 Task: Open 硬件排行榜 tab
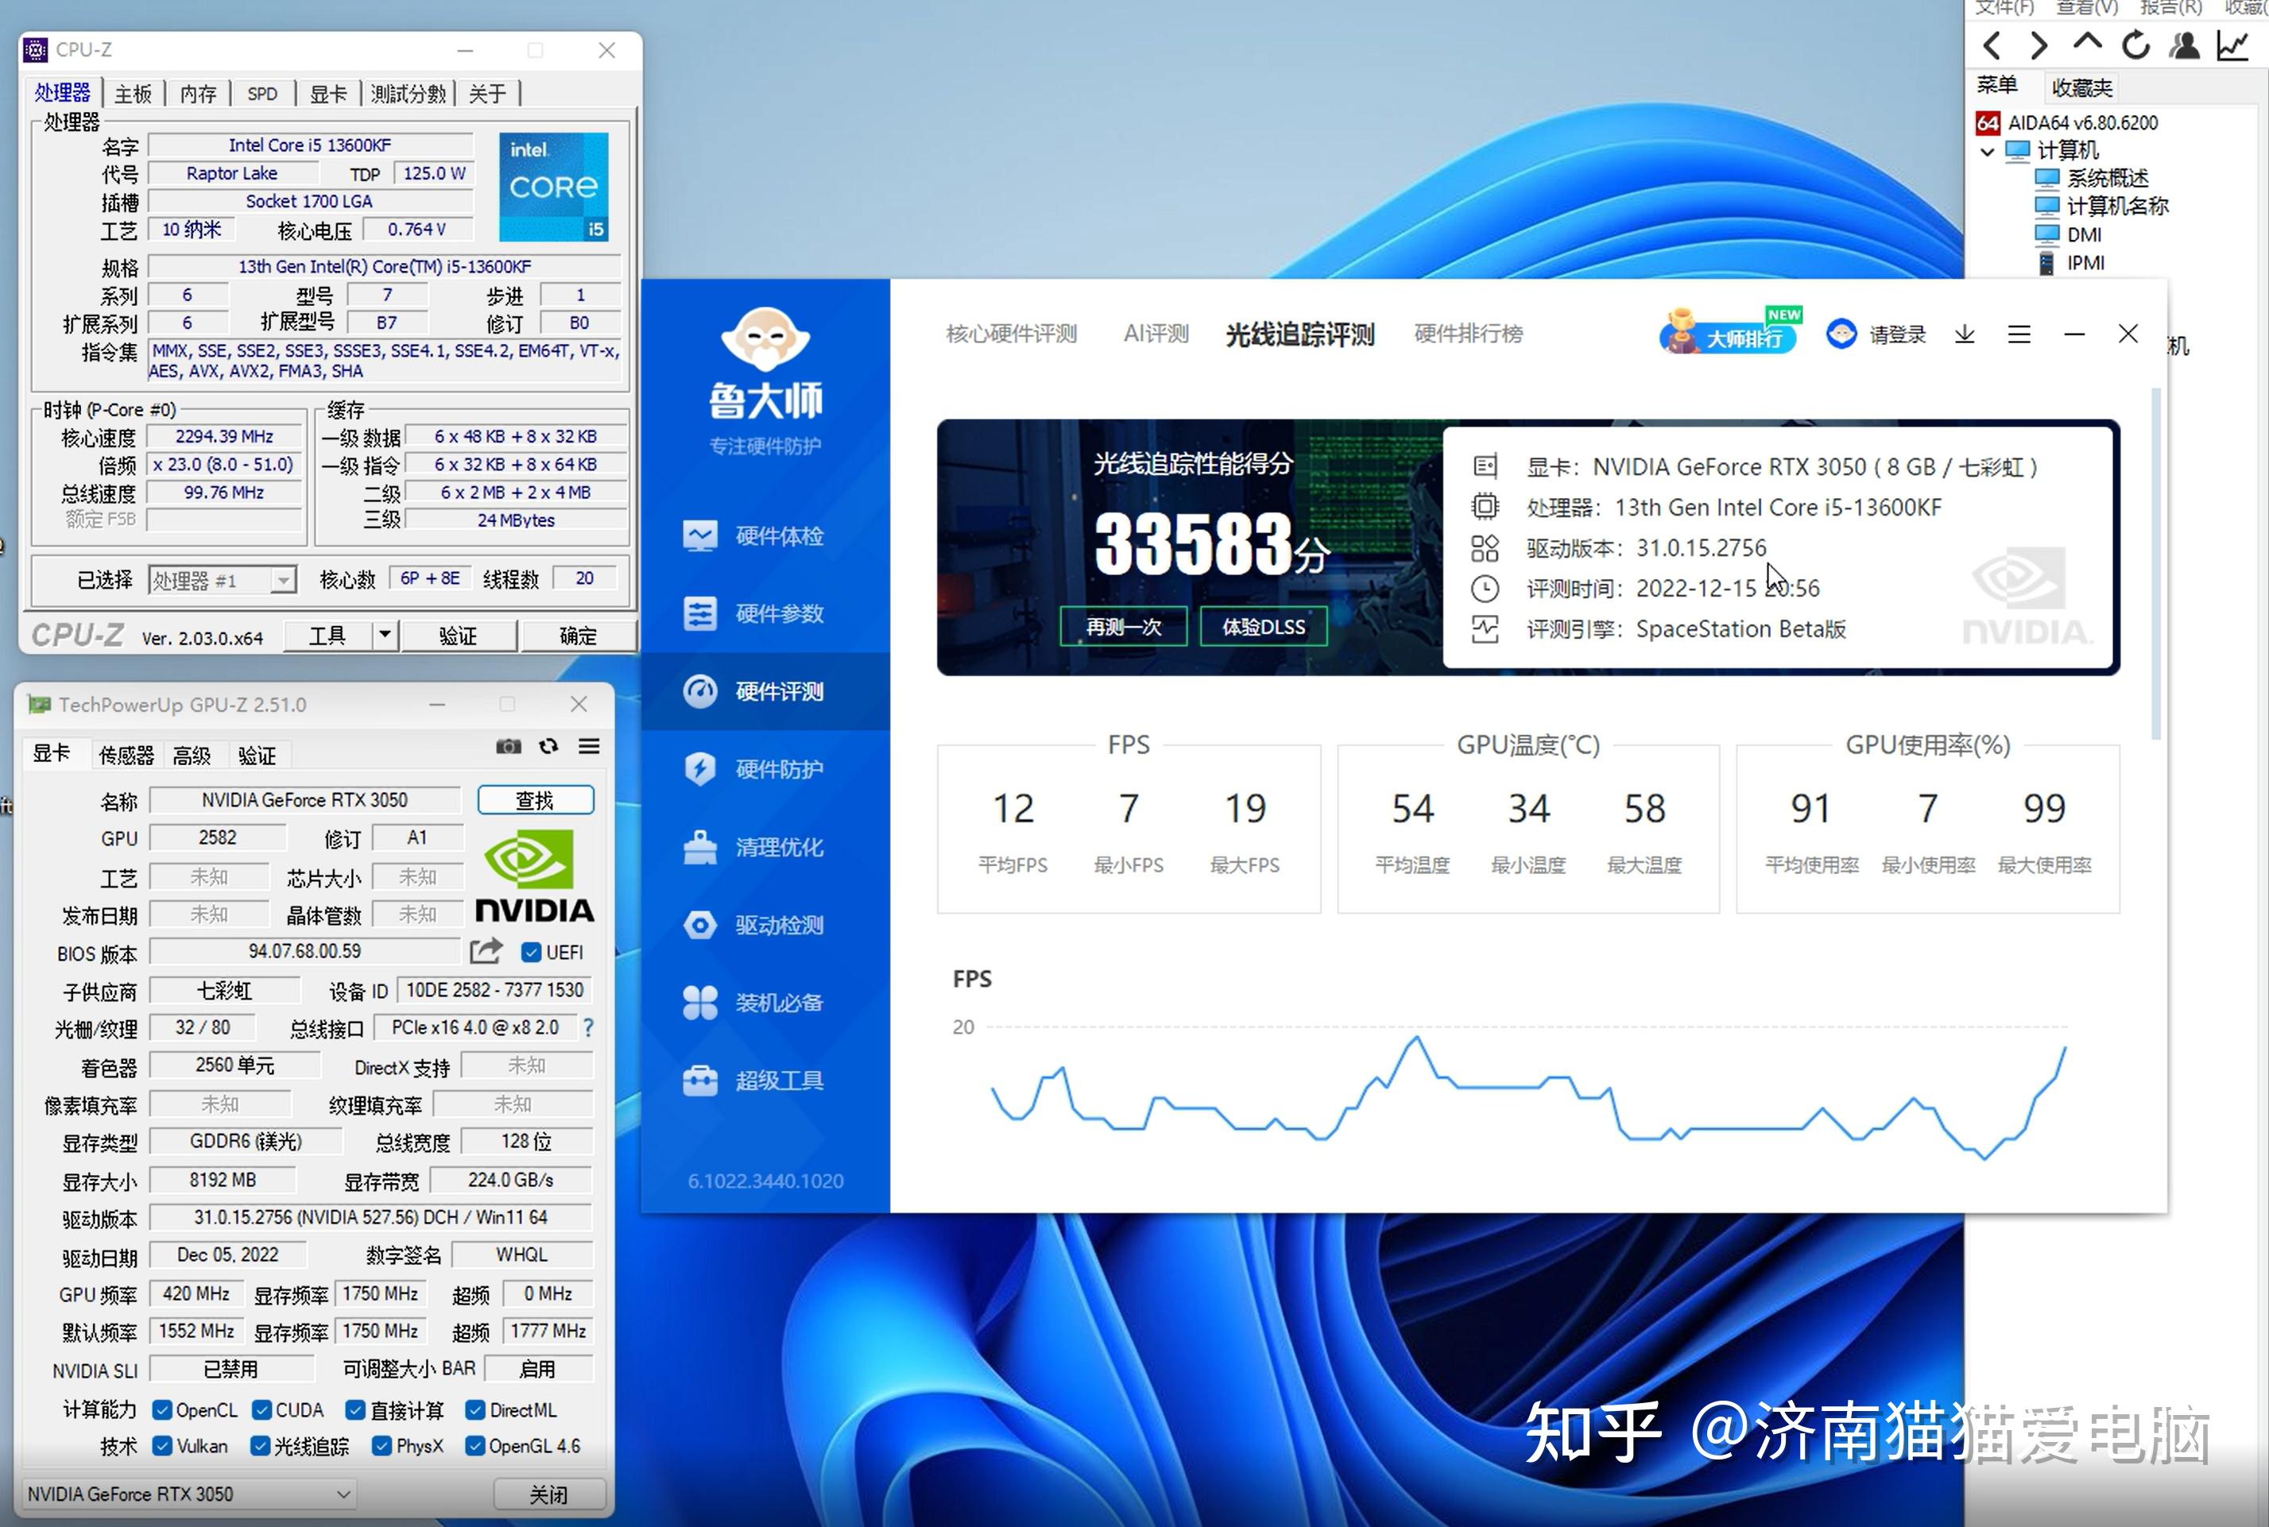pos(1468,335)
